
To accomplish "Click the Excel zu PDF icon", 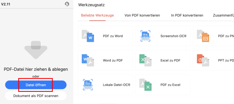I will click(145, 60).
